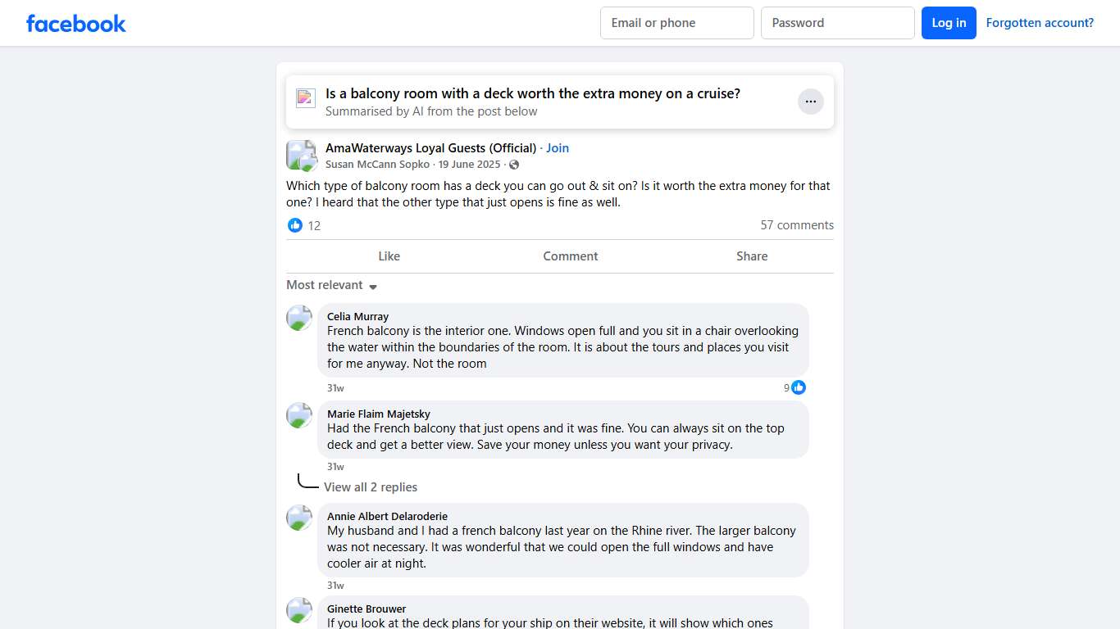Focus the Email or phone field
This screenshot has height=629, width=1120.
point(676,23)
